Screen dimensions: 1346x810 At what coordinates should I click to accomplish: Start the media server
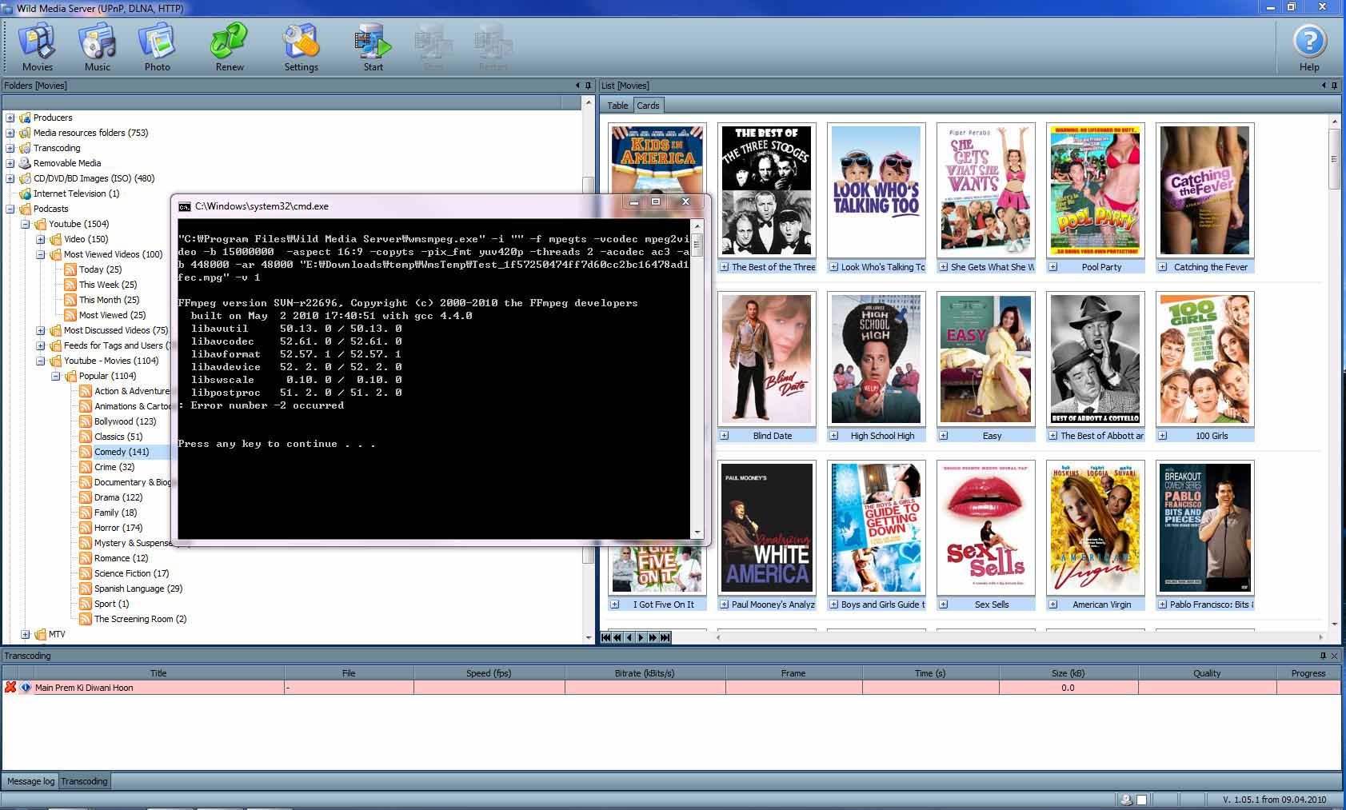tap(372, 44)
